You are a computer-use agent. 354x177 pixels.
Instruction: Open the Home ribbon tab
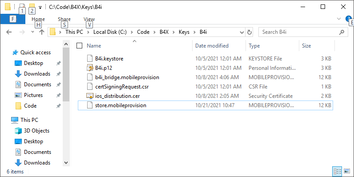click(38, 19)
